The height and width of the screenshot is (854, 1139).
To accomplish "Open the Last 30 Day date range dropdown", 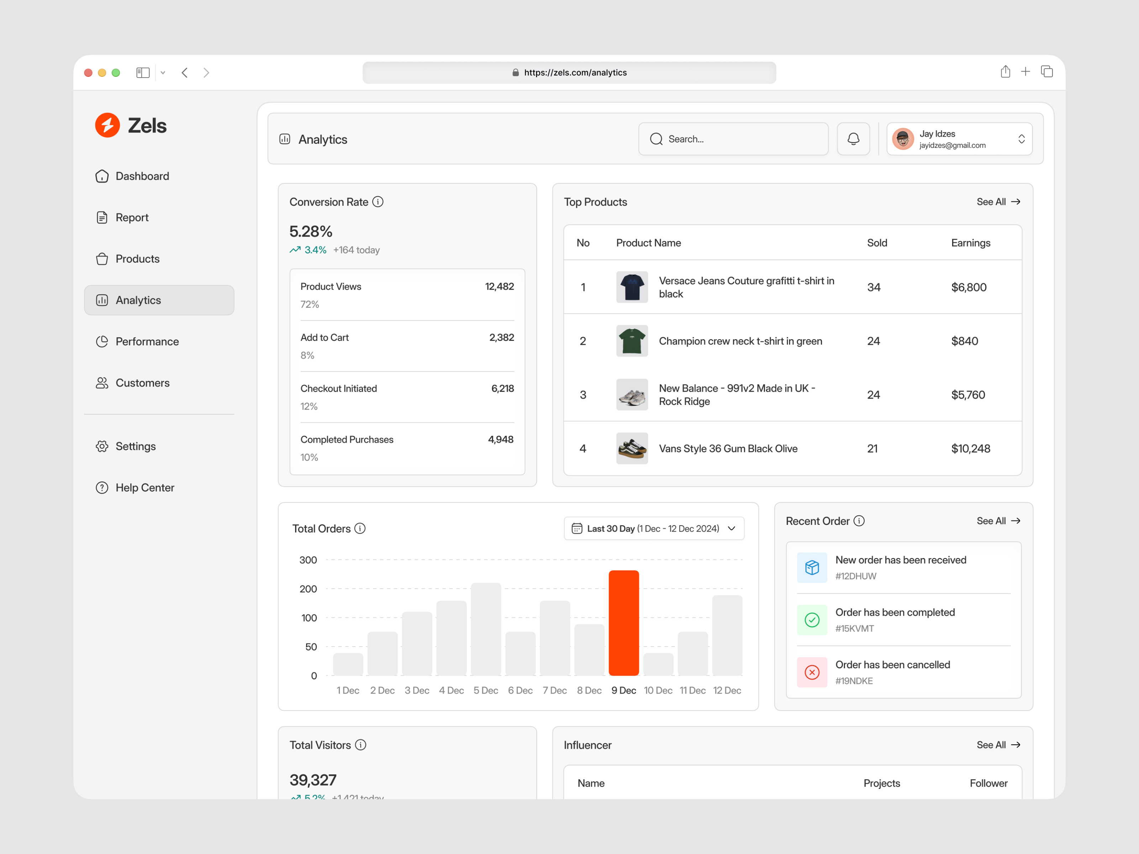I will point(654,528).
